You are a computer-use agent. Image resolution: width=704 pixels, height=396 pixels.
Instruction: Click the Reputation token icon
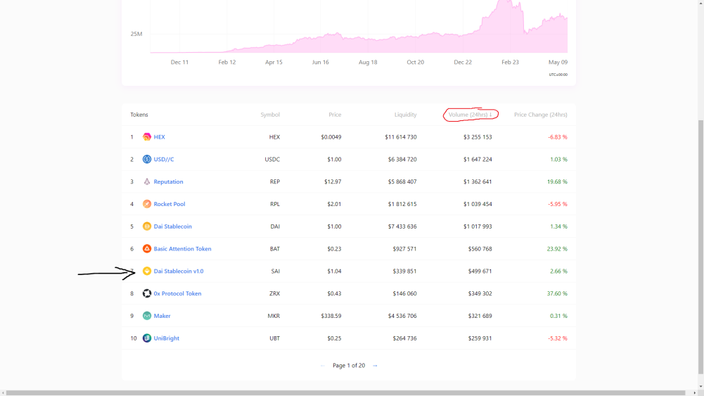point(147,182)
